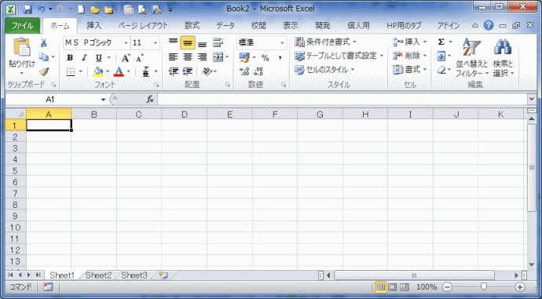Click the New blank document icon
Screen dimensions: 542x299
point(81,9)
